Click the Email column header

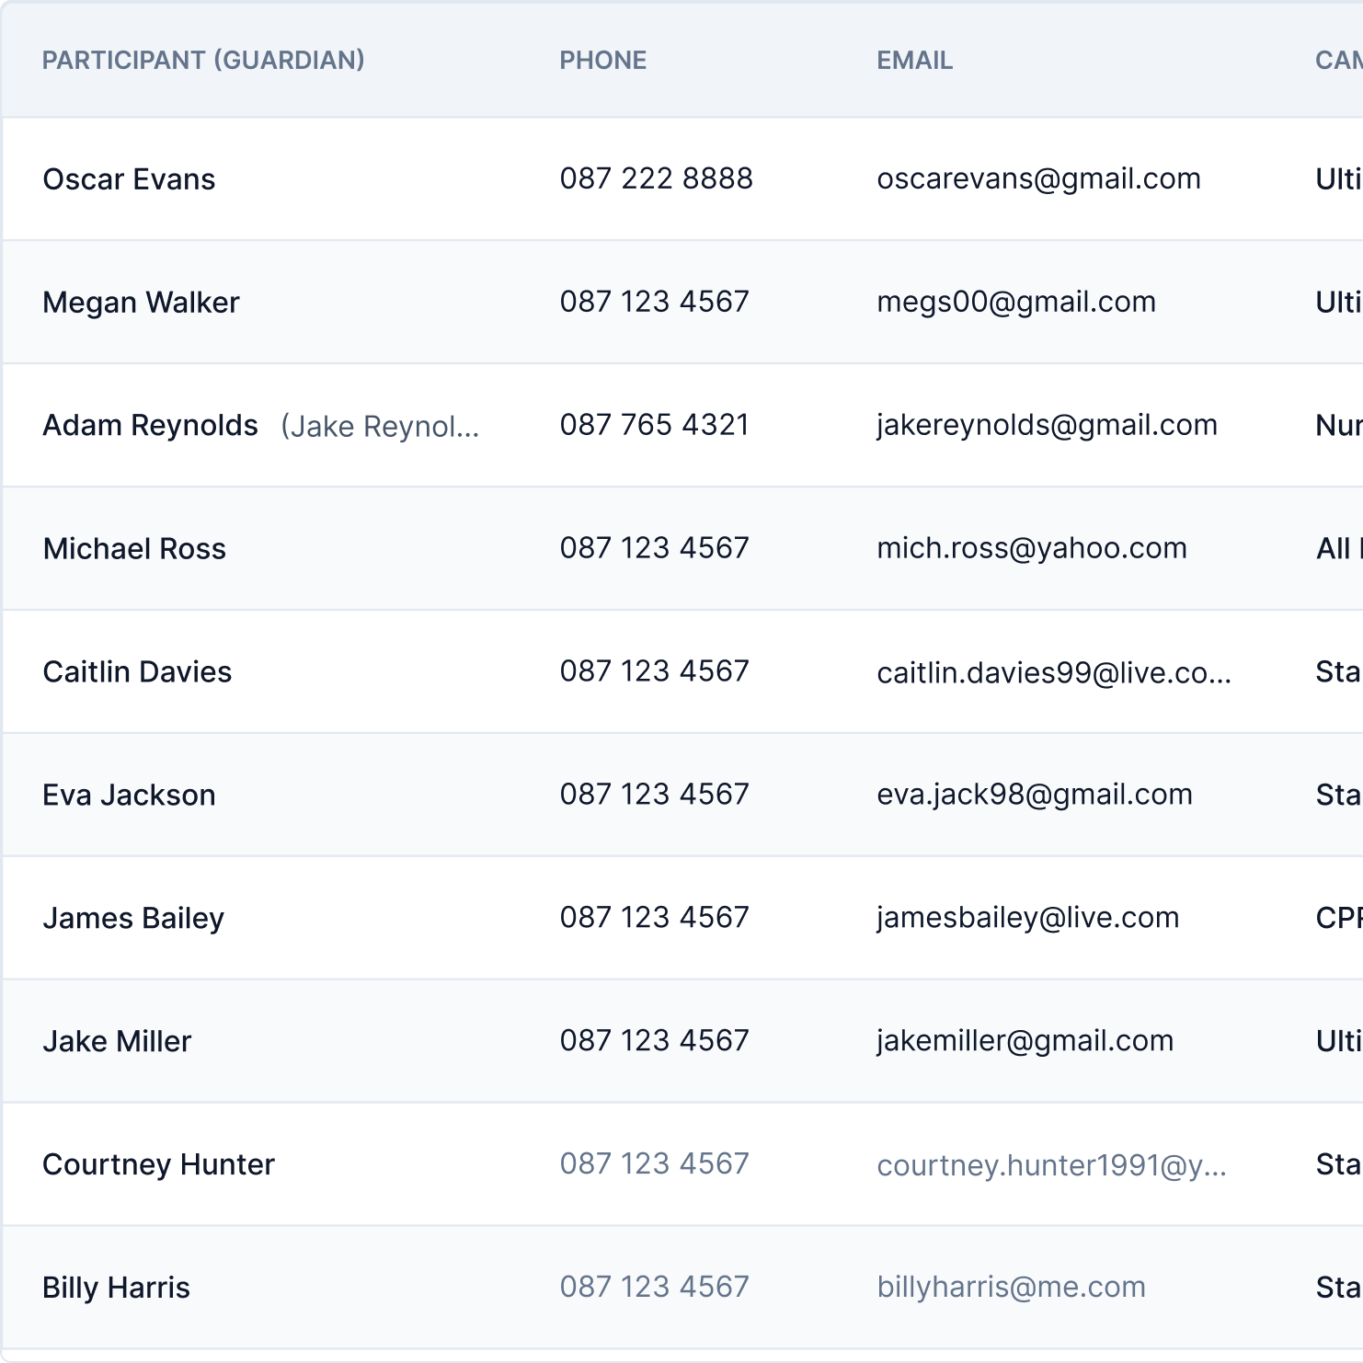(914, 61)
